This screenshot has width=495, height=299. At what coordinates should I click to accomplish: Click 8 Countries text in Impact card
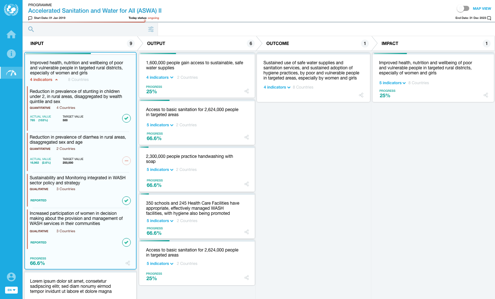pyautogui.click(x=419, y=83)
